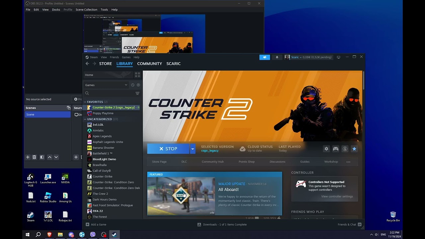The height and width of the screenshot is (239, 425).
Task: Open Brave browser from taskbar
Action: [x=49, y=234]
